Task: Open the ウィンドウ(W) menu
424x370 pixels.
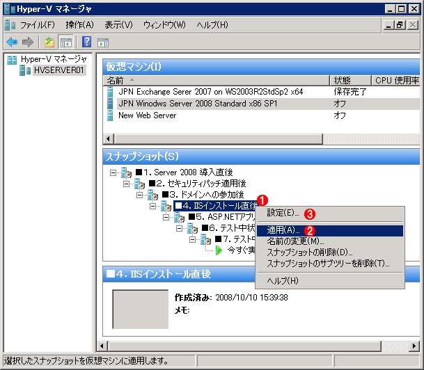Action: click(164, 25)
